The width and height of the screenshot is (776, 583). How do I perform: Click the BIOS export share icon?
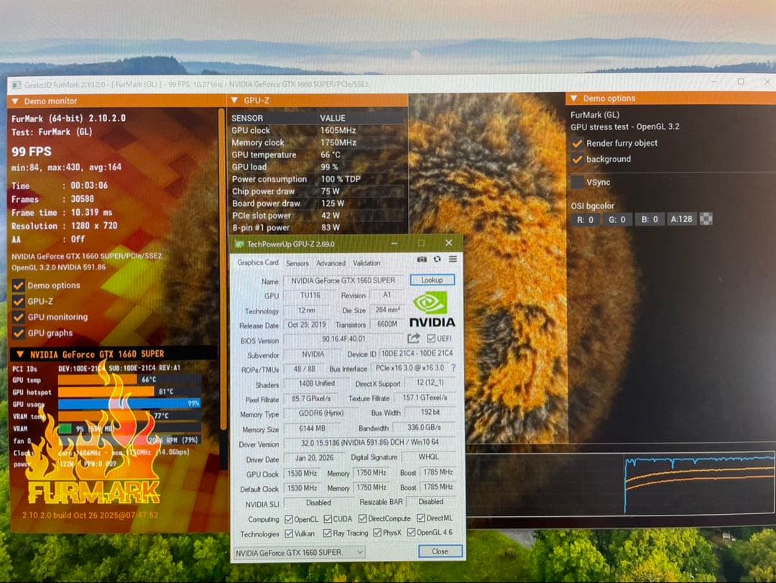tap(414, 339)
